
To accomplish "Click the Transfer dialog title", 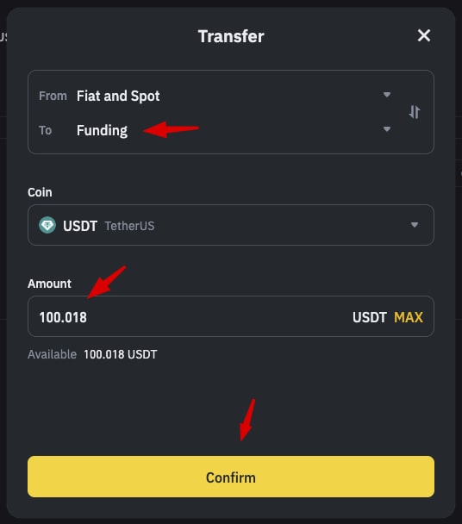I will coord(231,36).
